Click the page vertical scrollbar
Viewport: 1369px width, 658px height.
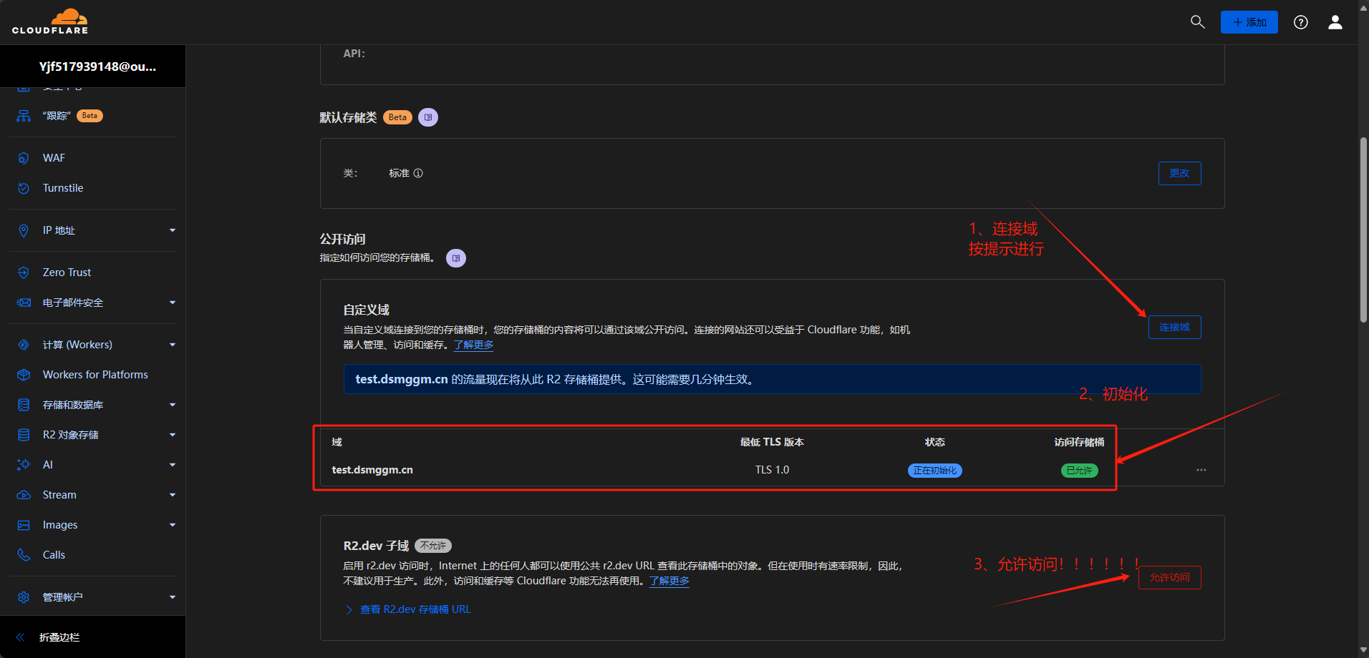(1363, 229)
